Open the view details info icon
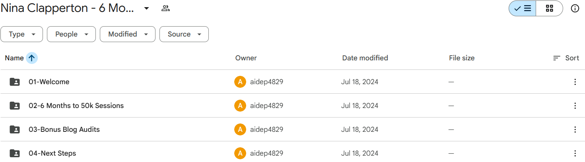This screenshot has width=585, height=162. [575, 8]
